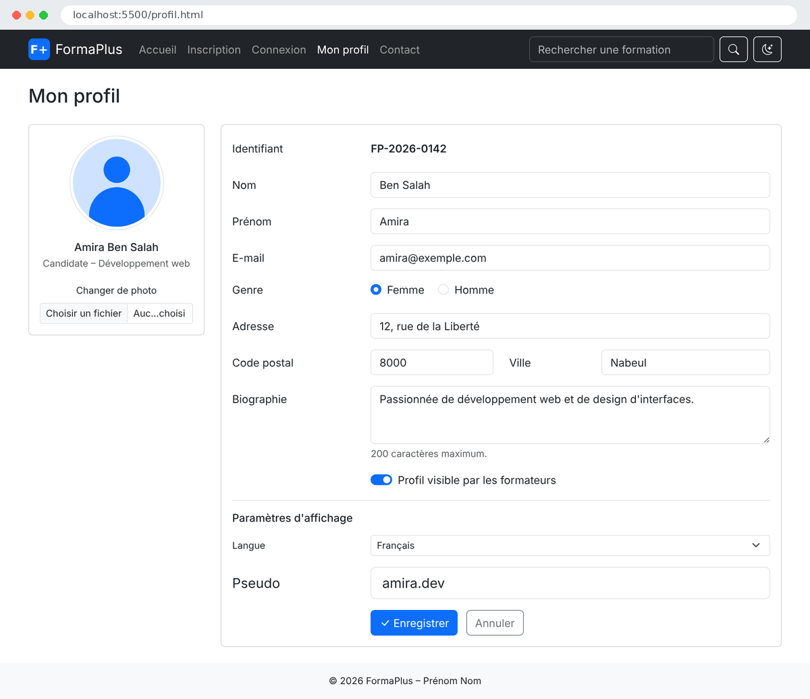The height and width of the screenshot is (699, 810).
Task: Focus the E-mail input field
Action: pos(570,258)
